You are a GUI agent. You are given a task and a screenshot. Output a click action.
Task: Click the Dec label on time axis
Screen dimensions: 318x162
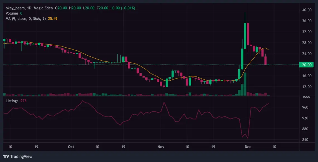(x=248, y=146)
